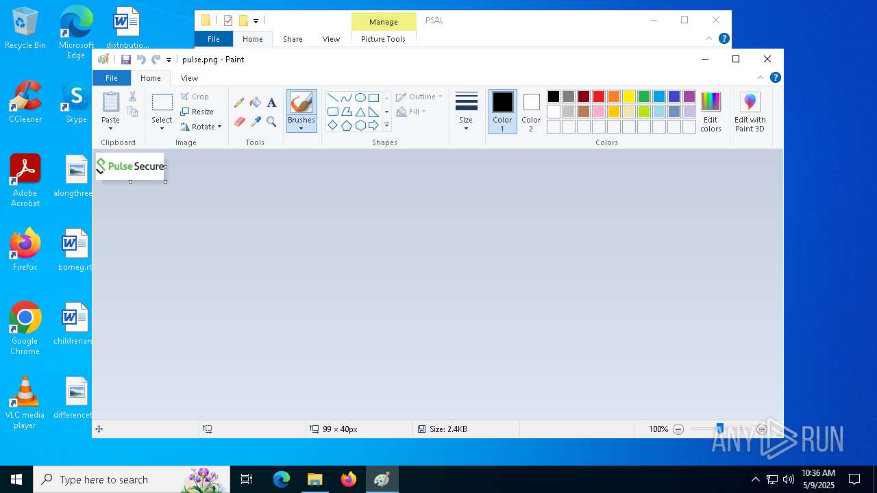This screenshot has height=493, width=877.
Task: Open Paint Help question mark icon
Action: click(775, 77)
